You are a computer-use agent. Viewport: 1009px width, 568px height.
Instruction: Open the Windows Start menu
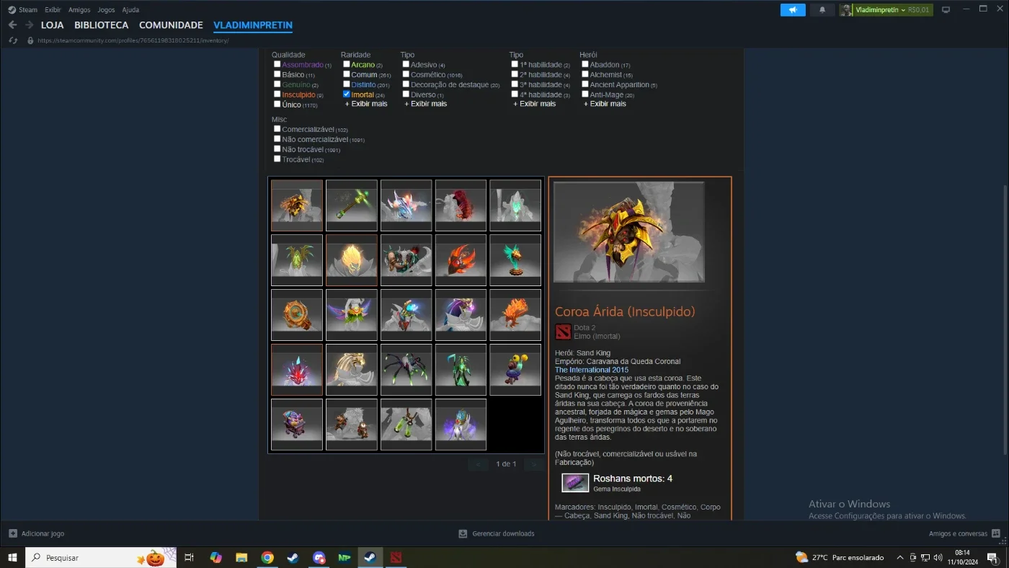click(x=12, y=557)
